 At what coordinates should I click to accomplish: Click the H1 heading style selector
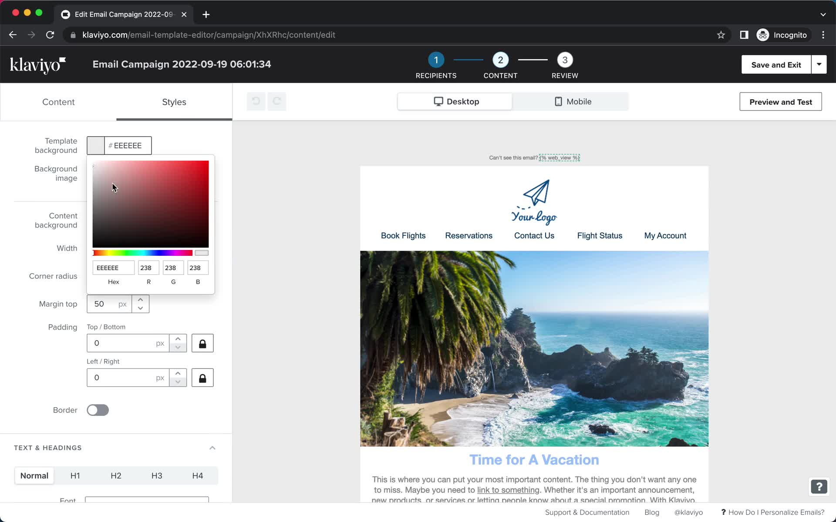click(74, 476)
